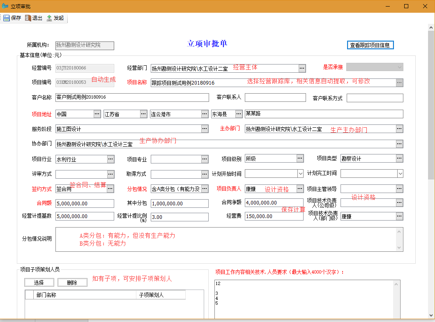
Task: Open browse button for 协办部门 field
Action: pos(399,144)
